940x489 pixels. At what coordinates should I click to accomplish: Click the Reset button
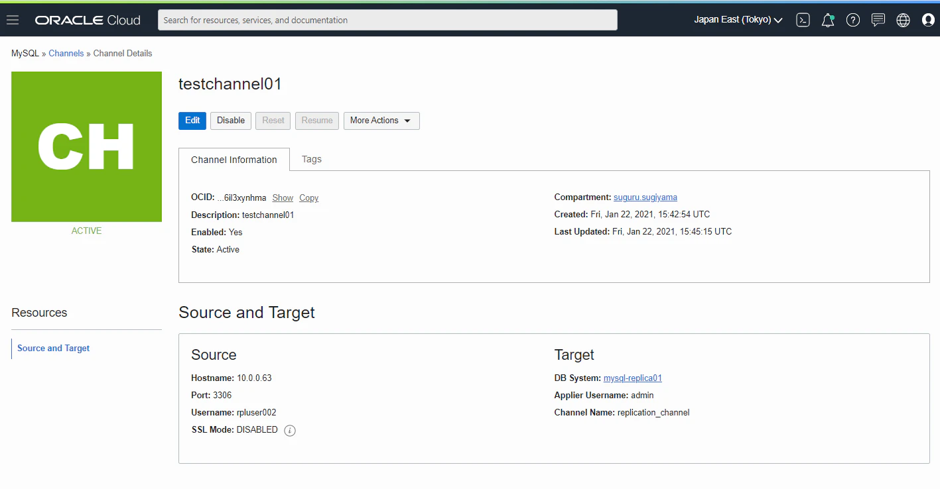click(x=273, y=121)
